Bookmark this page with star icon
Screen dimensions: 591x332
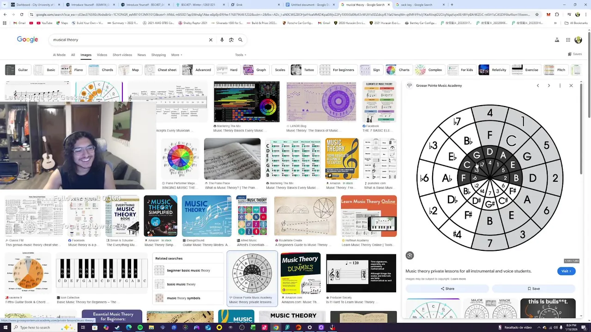537,14
